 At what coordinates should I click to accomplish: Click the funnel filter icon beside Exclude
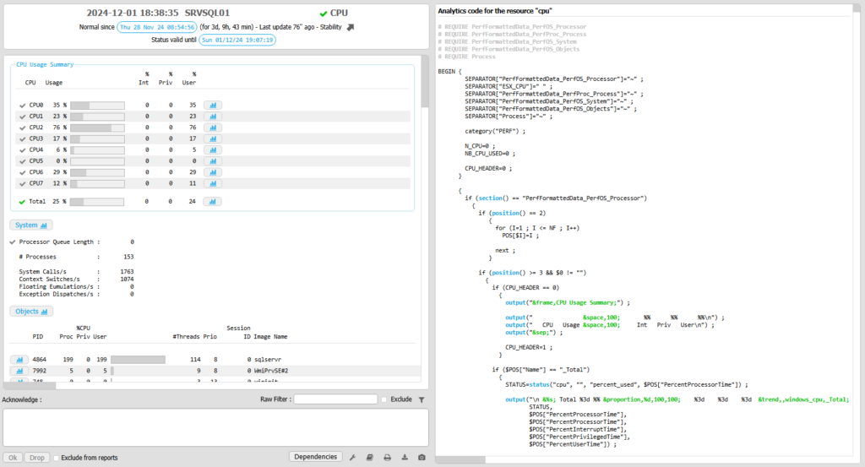(422, 399)
